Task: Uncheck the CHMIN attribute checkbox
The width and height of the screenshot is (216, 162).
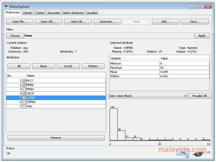Action: point(24,98)
